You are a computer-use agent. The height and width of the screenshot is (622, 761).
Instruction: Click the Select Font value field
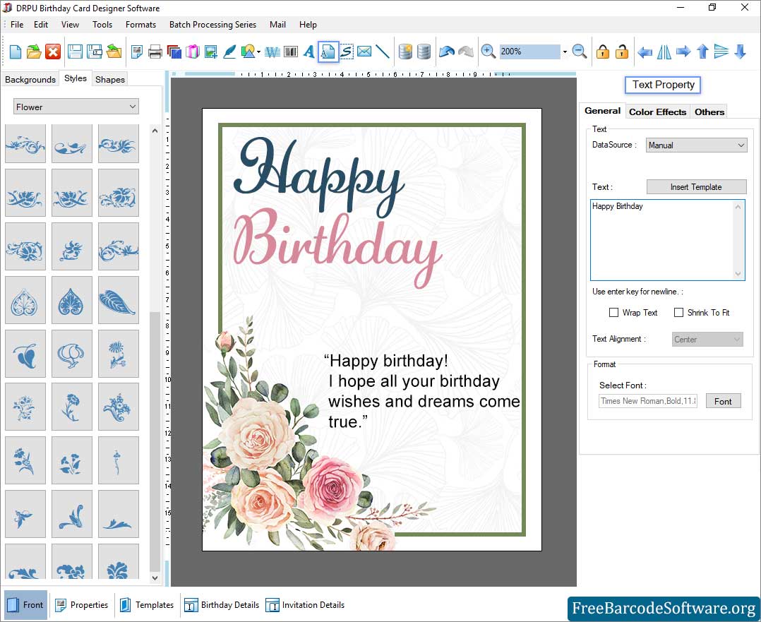click(x=648, y=401)
